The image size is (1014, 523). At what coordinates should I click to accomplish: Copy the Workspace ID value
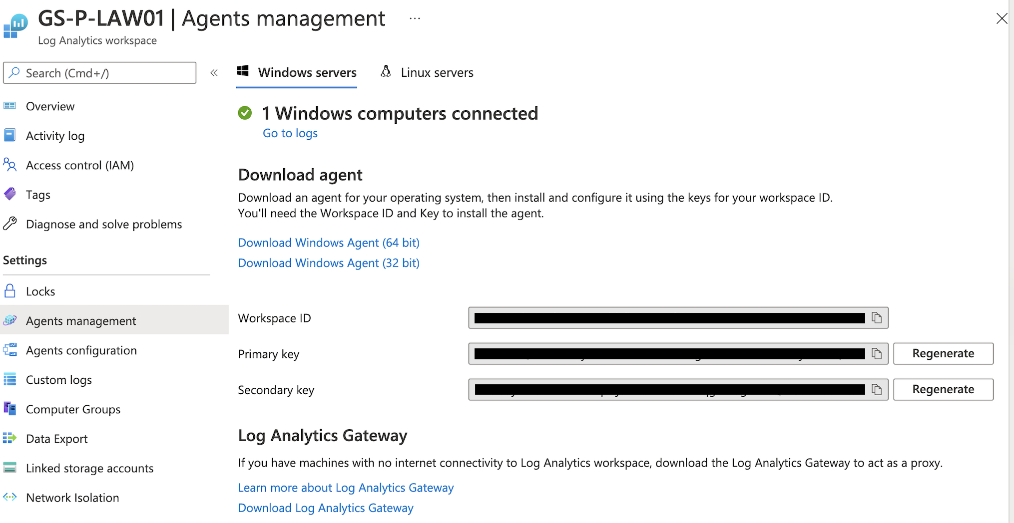(x=877, y=318)
